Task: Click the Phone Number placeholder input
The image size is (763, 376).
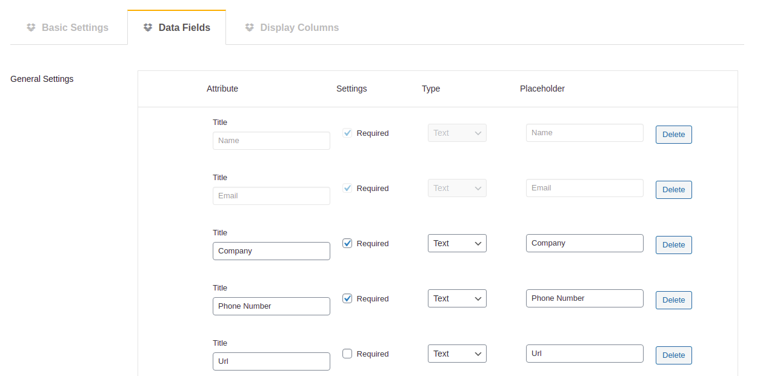Action: 585,298
